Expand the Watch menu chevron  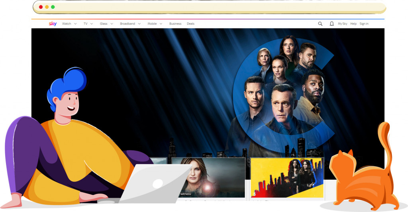click(75, 23)
